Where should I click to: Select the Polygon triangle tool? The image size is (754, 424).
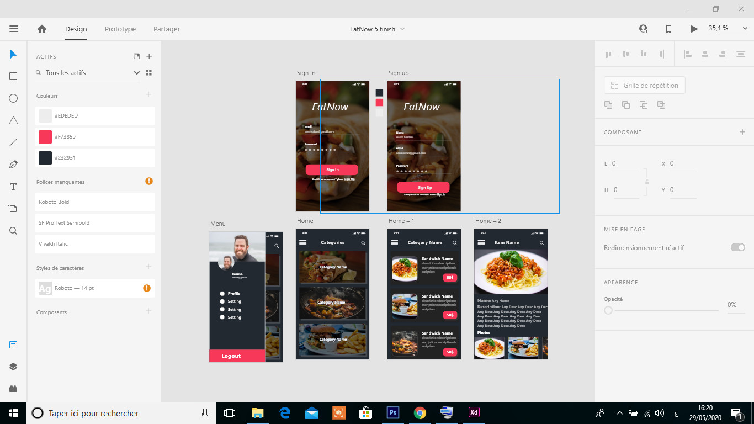(x=13, y=120)
